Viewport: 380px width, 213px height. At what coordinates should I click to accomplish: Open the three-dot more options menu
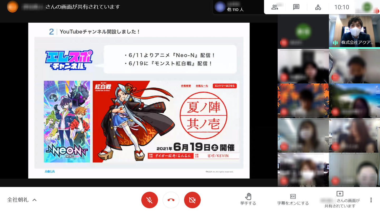click(371, 200)
